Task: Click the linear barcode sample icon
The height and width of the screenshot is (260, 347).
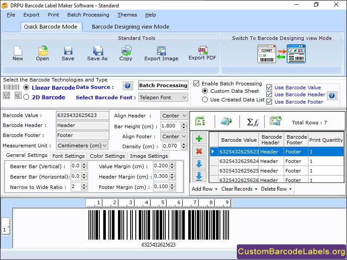Action: click(11, 87)
